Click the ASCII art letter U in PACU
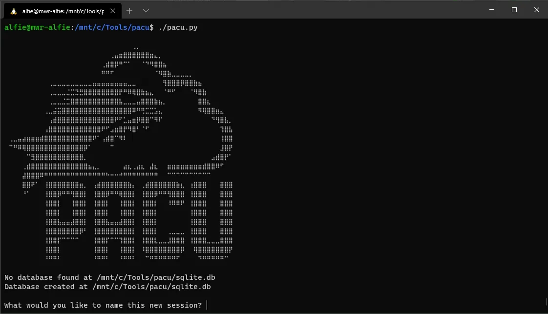This screenshot has width=548, height=314. [212, 220]
